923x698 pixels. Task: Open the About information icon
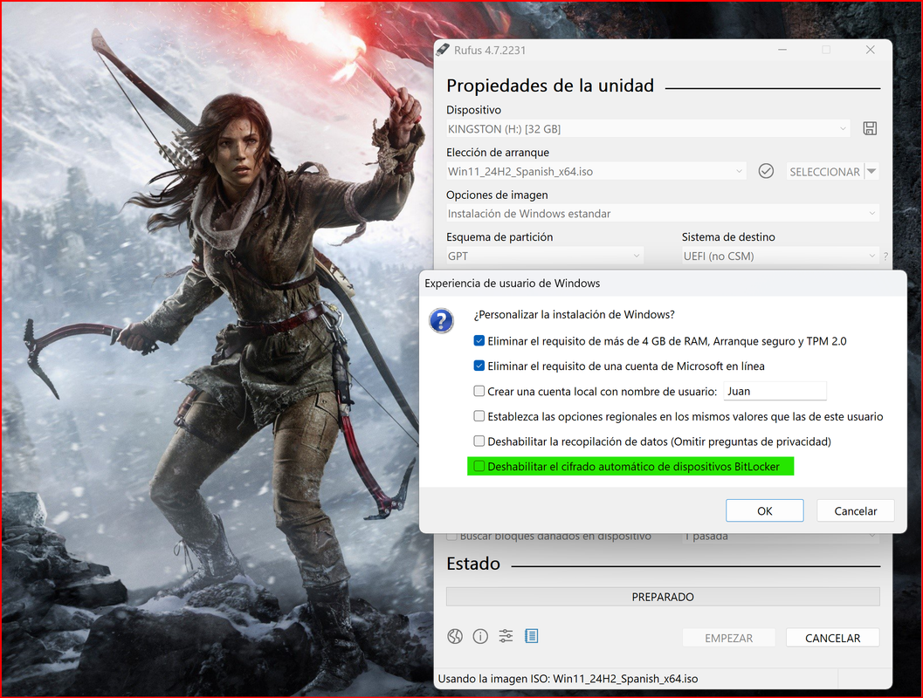[480, 636]
